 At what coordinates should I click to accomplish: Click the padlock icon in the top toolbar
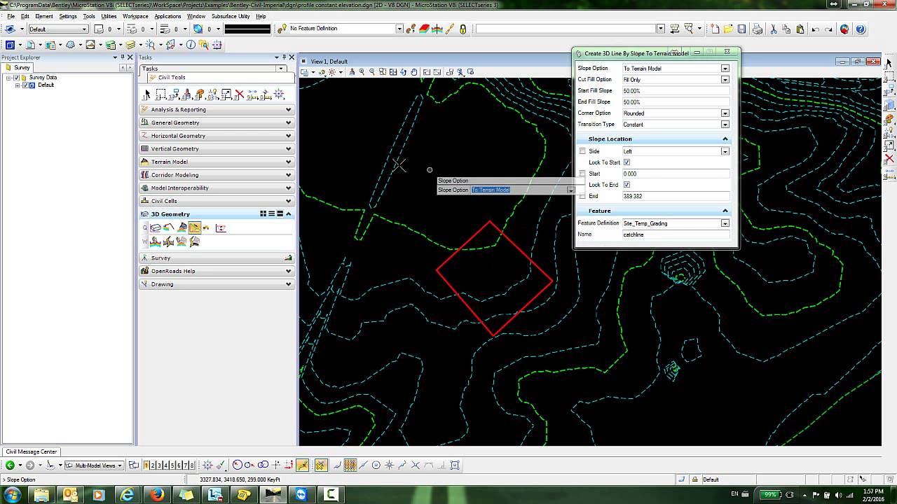(463, 29)
